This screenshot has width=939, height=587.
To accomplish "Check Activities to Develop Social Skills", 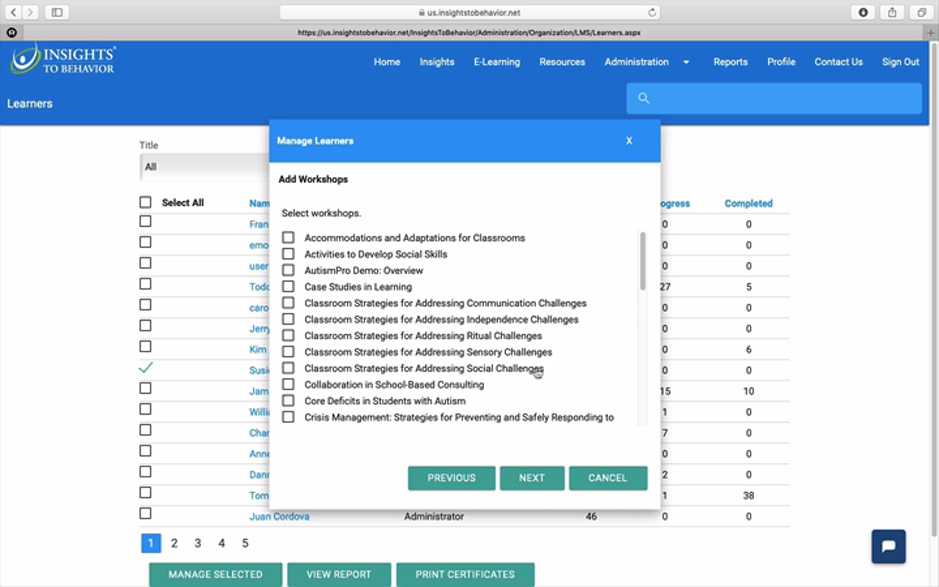I will pyautogui.click(x=288, y=254).
